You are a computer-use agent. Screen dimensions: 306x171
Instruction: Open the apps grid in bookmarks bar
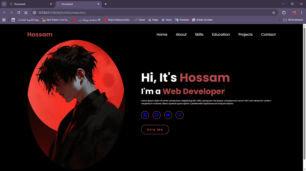(4, 20)
